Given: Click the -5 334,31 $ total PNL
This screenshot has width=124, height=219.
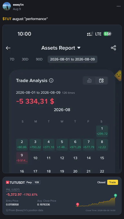Looking at the screenshot, I should 35,101.
